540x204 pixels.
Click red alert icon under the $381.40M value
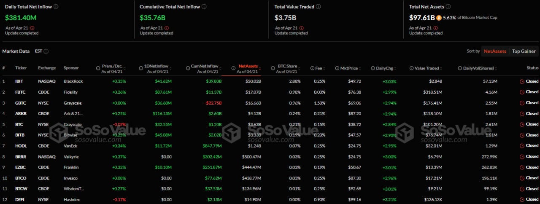tap(32, 28)
